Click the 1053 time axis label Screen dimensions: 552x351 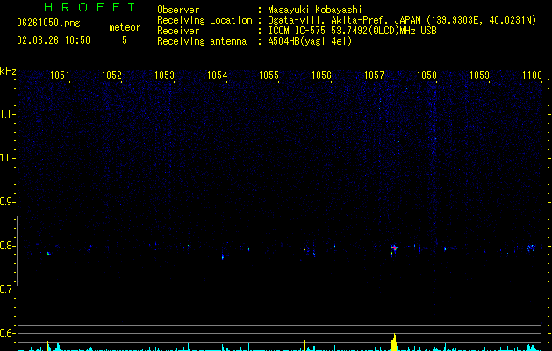pos(164,75)
